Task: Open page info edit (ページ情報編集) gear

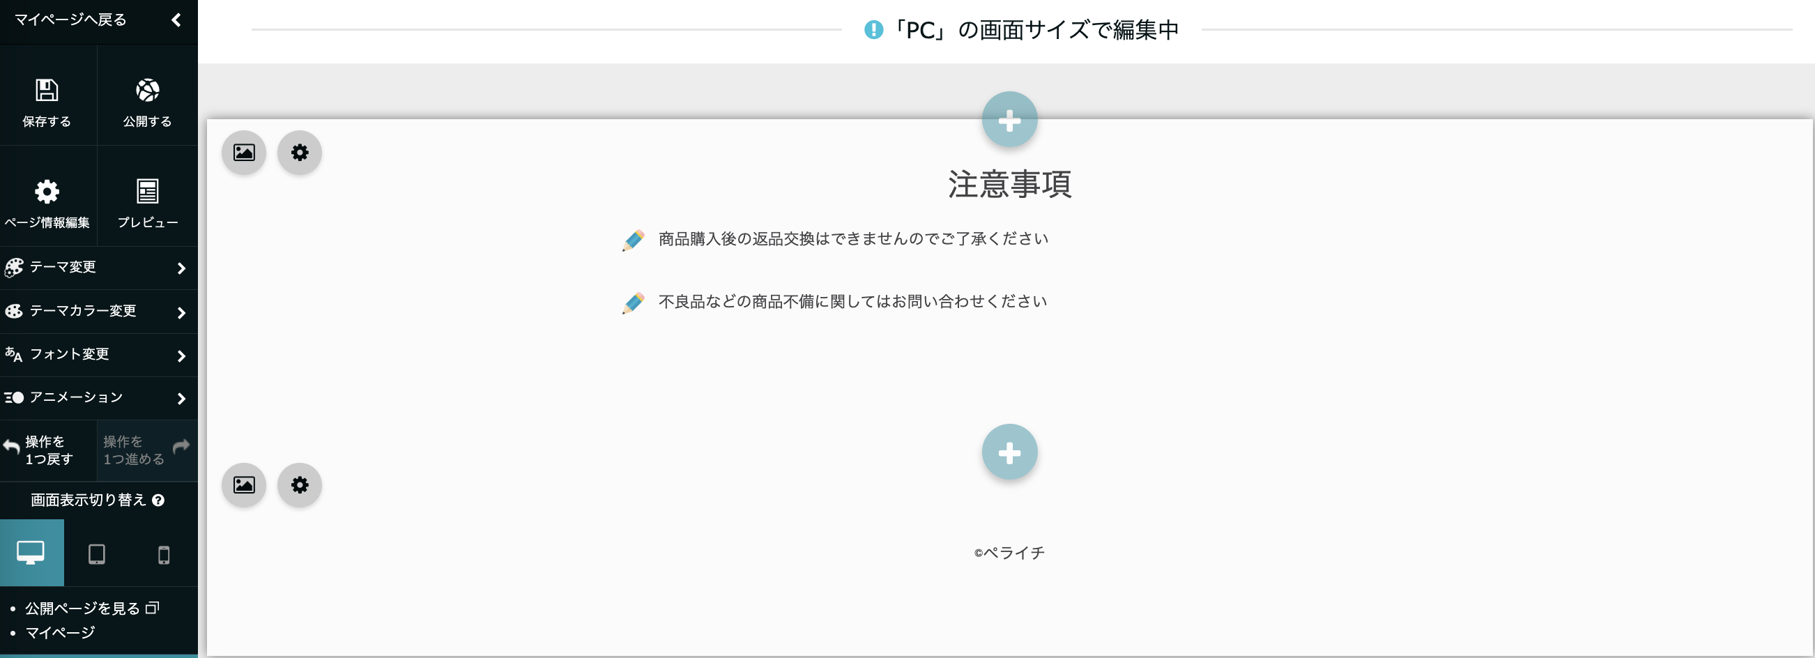Action: click(47, 191)
